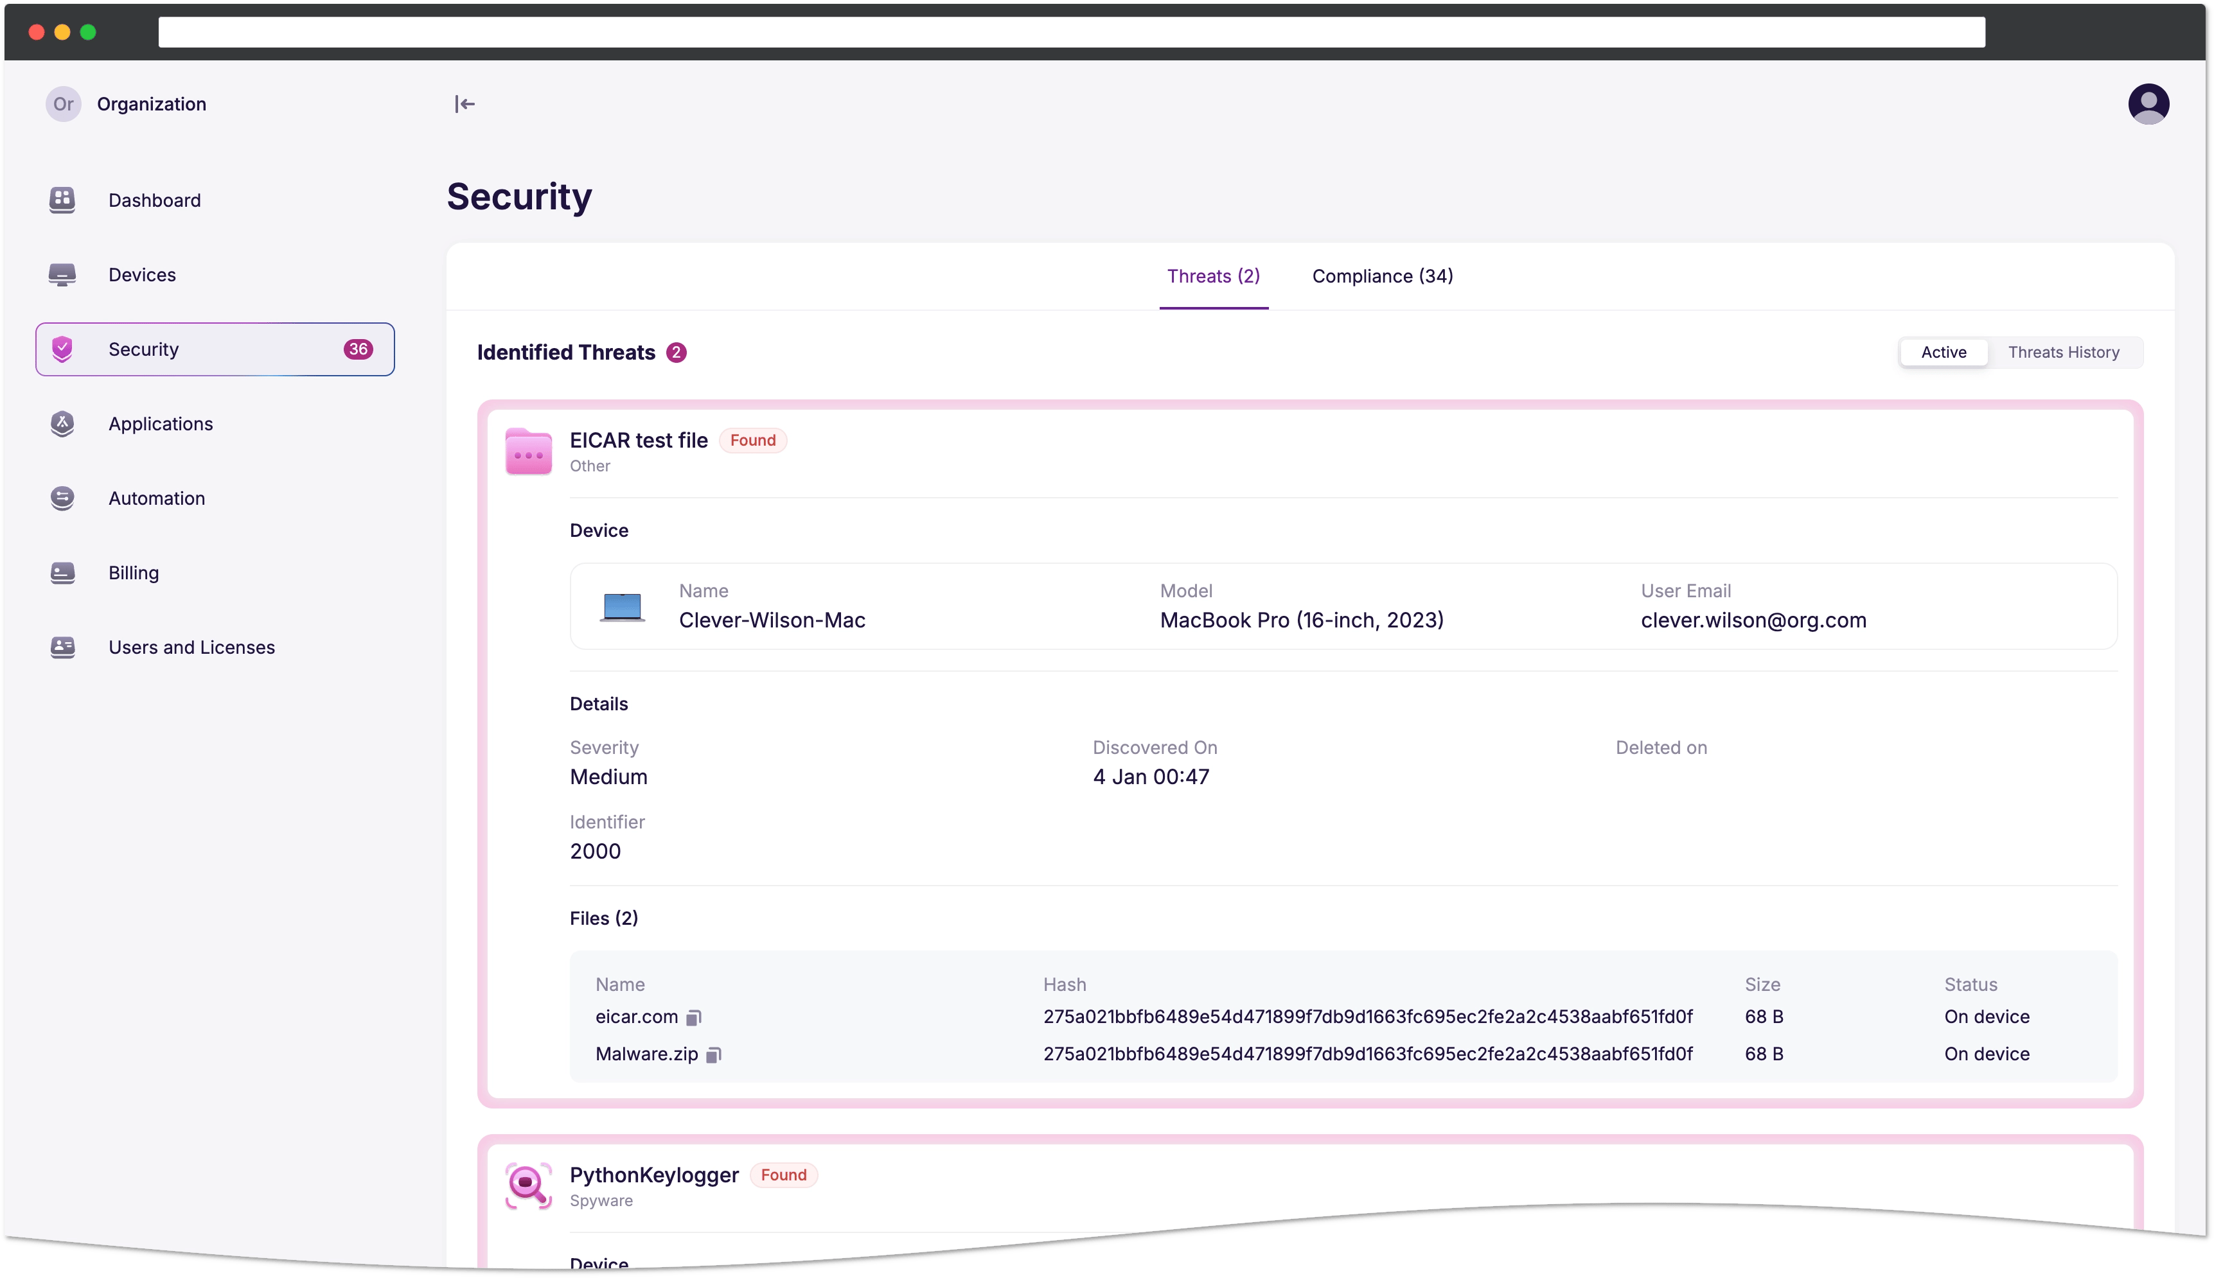Click the hash in Malware.zip row
The image size is (2214, 1278).
tap(1367, 1054)
